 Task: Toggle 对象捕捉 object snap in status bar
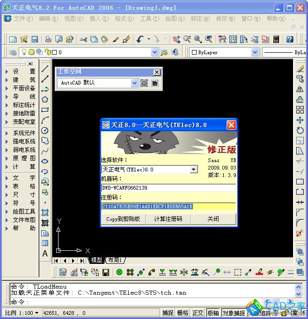[x=234, y=312]
